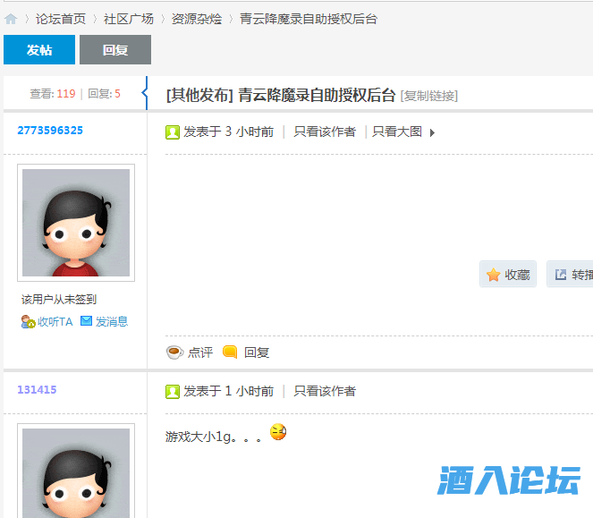The image size is (593, 518).
Task: Click the 点评 coffee cup icon
Action: click(x=174, y=352)
